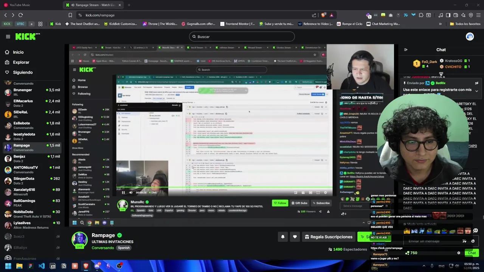The image size is (484, 272).
Task: Open Windows Start menu
Action: [8, 266]
